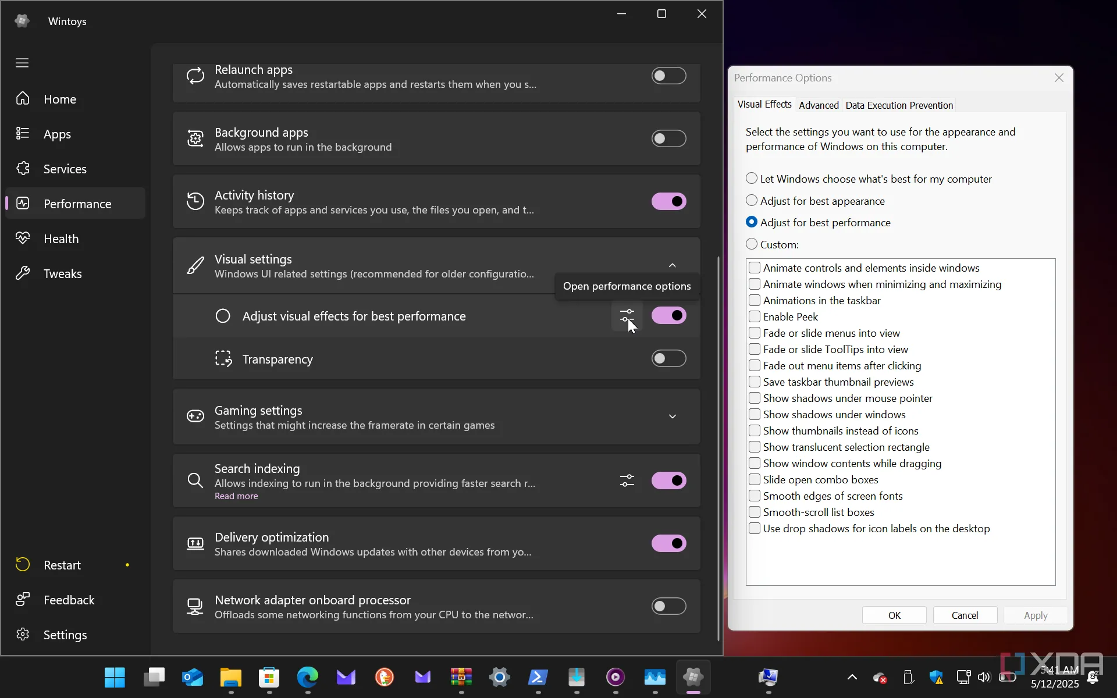Show hidden system tray icons chevron

tap(852, 676)
